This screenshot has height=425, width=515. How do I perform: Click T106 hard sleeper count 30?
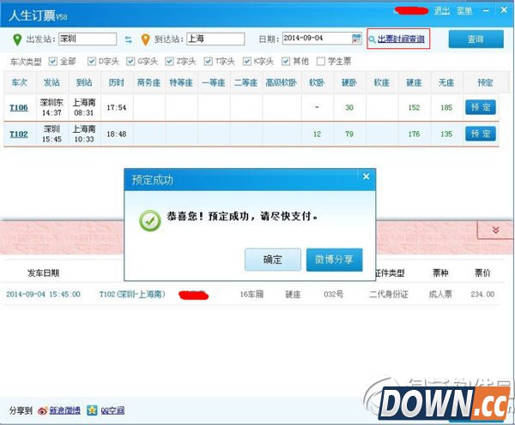[x=349, y=108]
